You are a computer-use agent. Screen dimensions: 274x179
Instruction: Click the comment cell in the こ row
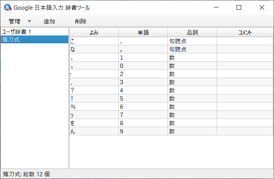pos(245,41)
